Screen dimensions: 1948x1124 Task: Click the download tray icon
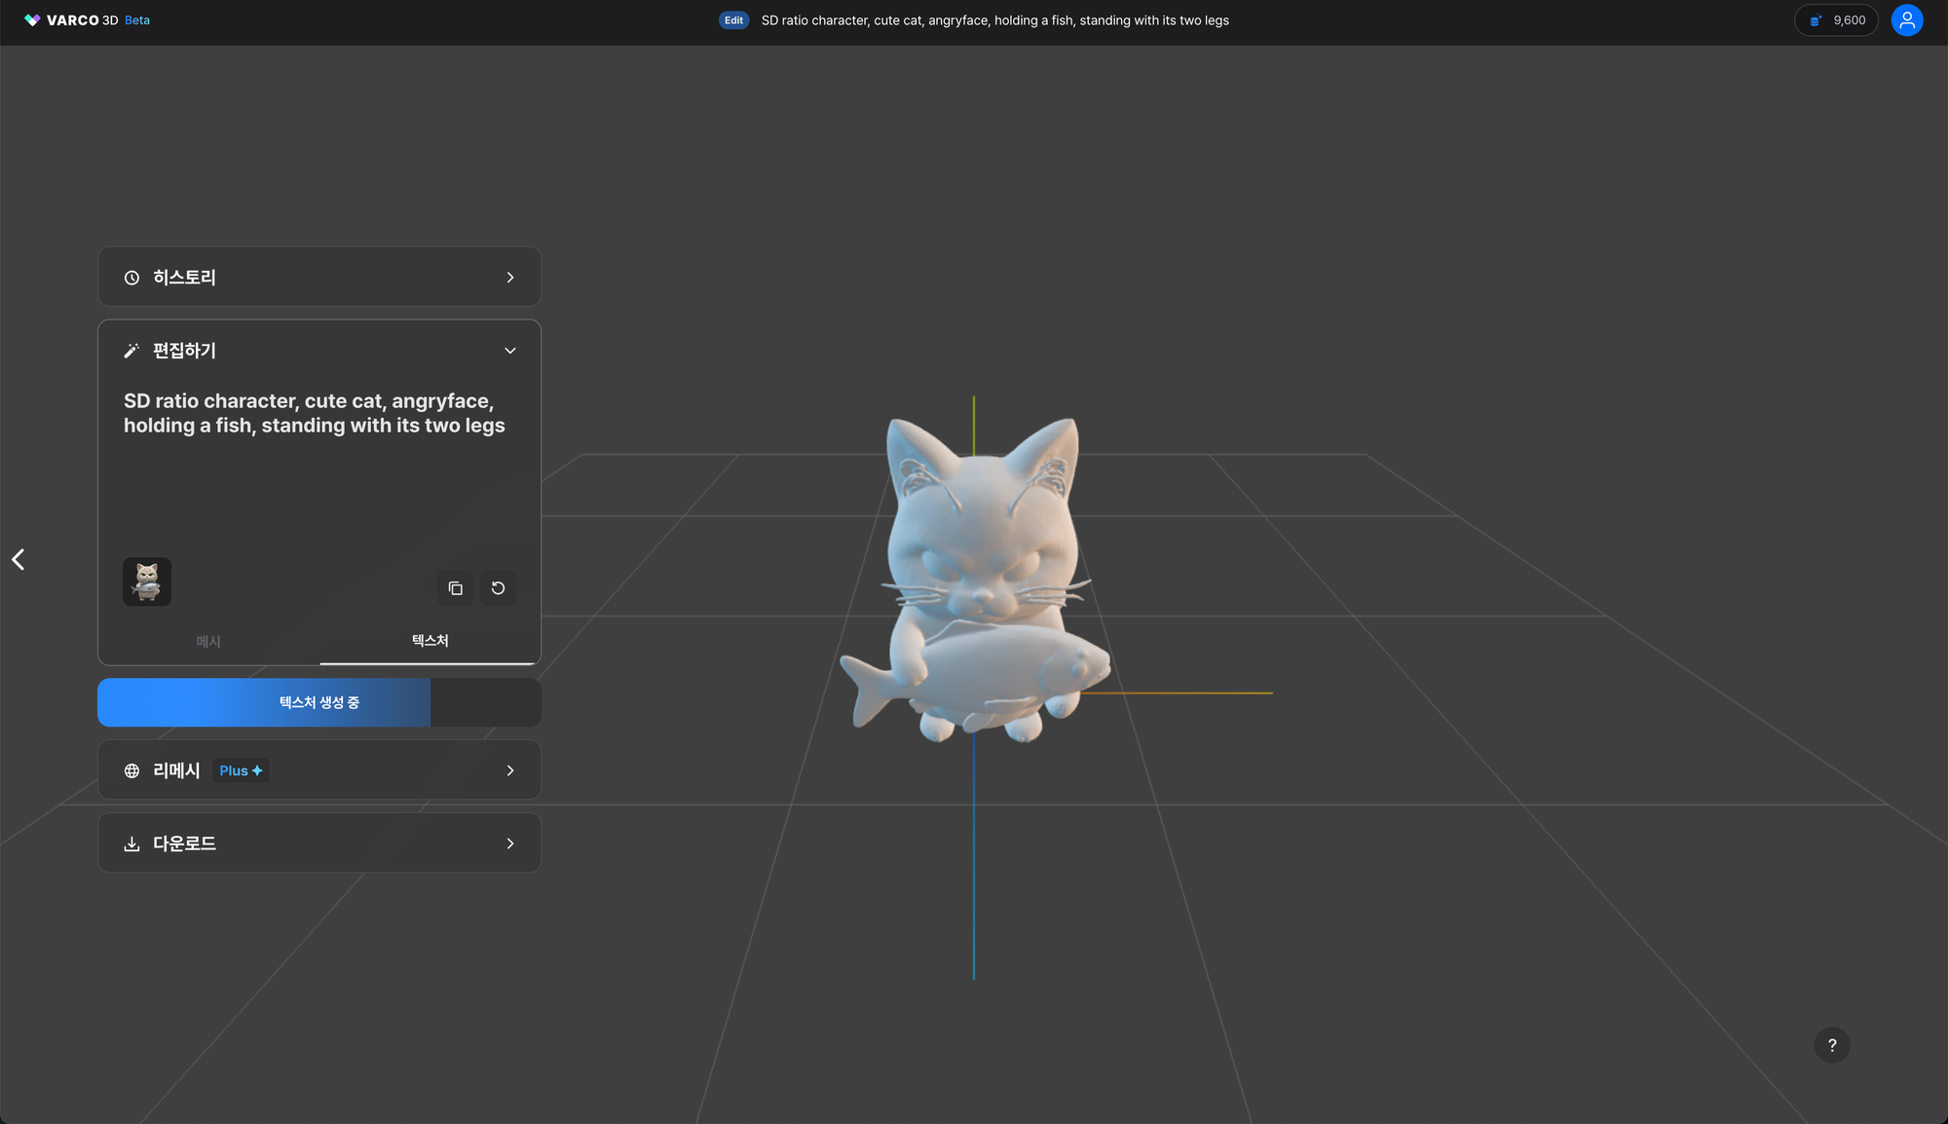click(131, 843)
